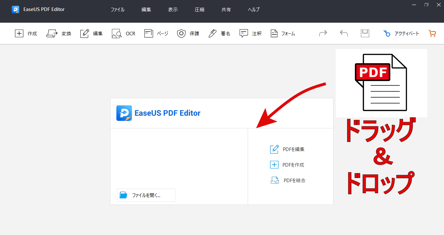Open the ヘルプ menu
Image resolution: width=444 pixels, height=235 pixels.
click(x=254, y=10)
